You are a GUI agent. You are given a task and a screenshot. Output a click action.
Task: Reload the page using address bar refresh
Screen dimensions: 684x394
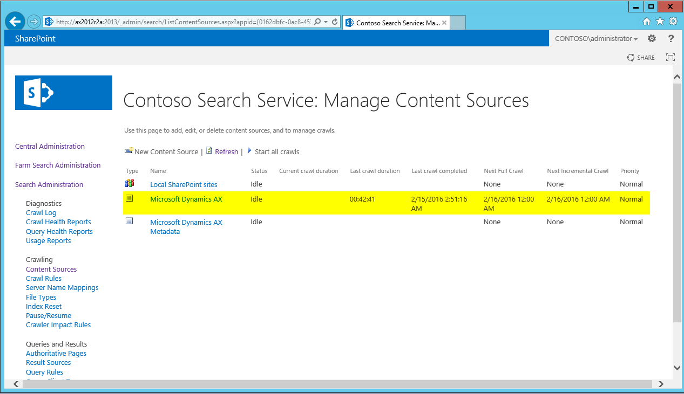(335, 22)
